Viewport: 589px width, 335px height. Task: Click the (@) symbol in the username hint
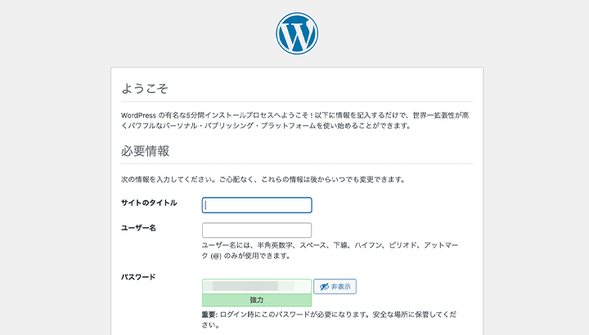[215, 256]
